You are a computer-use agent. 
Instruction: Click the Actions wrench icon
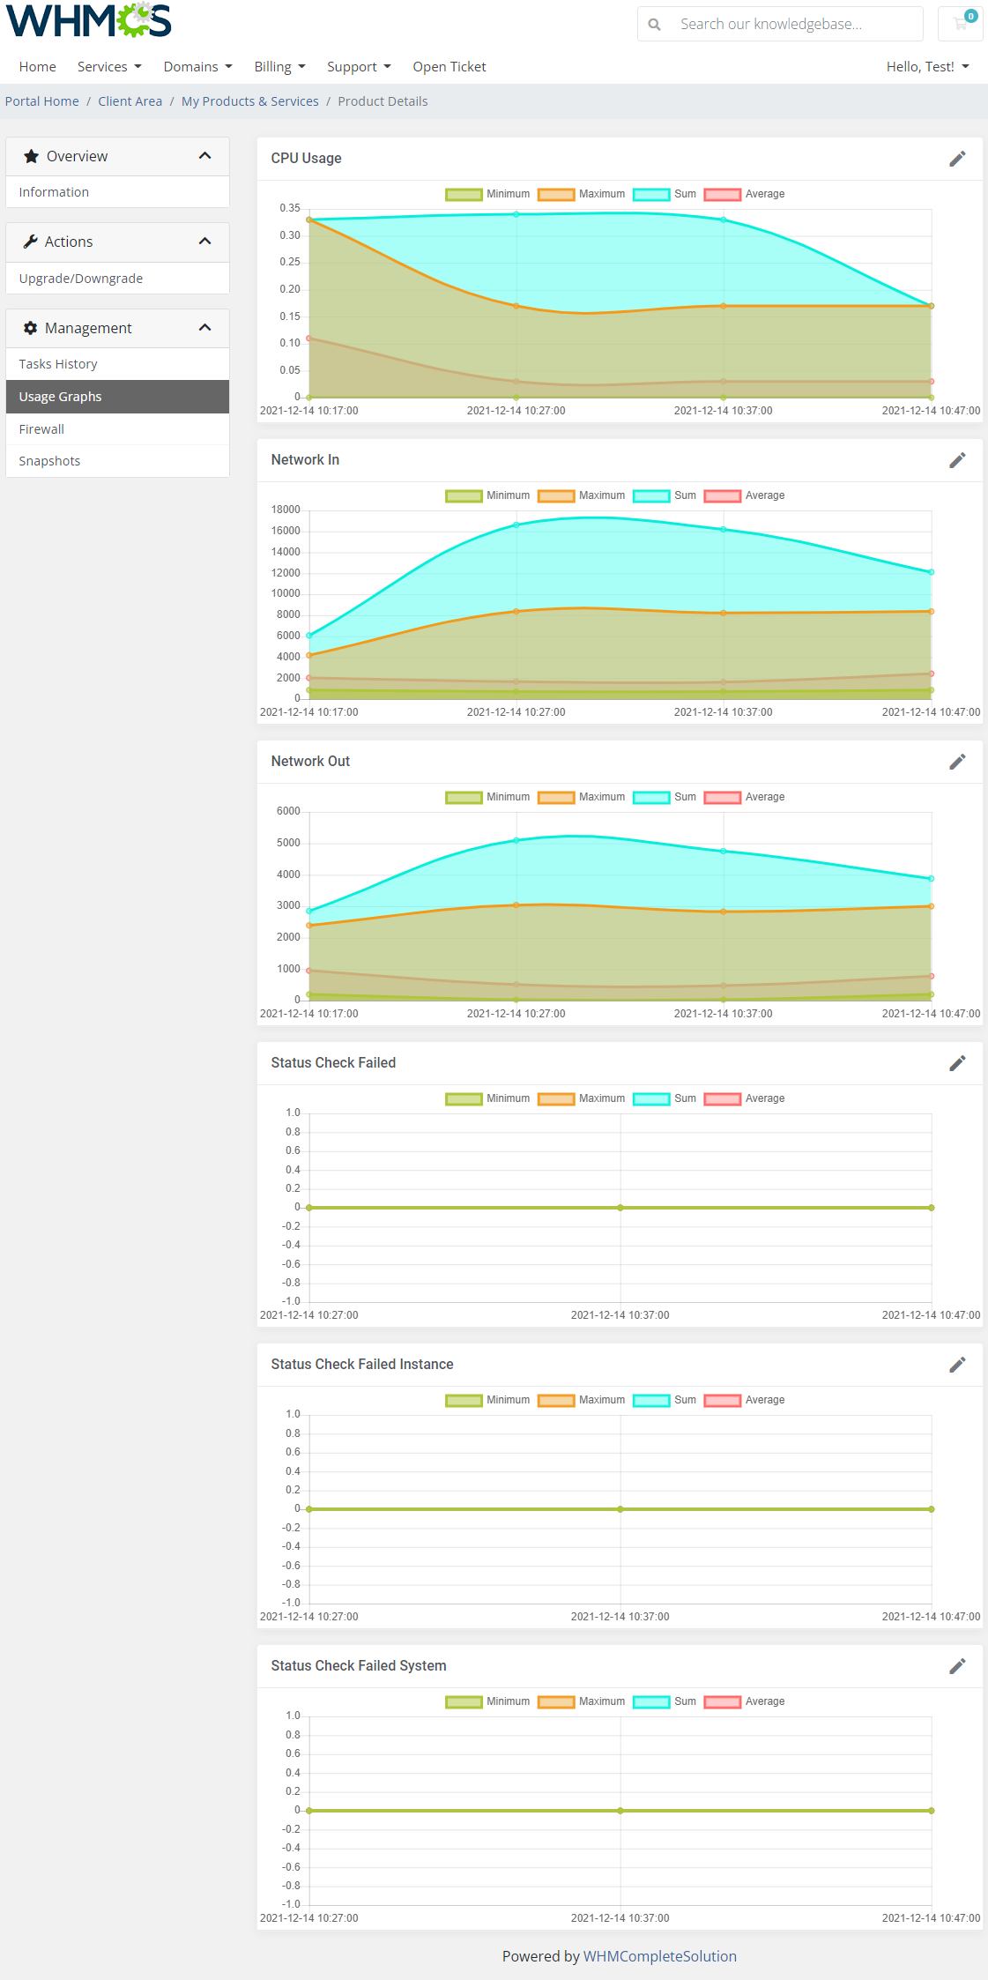[x=31, y=242]
